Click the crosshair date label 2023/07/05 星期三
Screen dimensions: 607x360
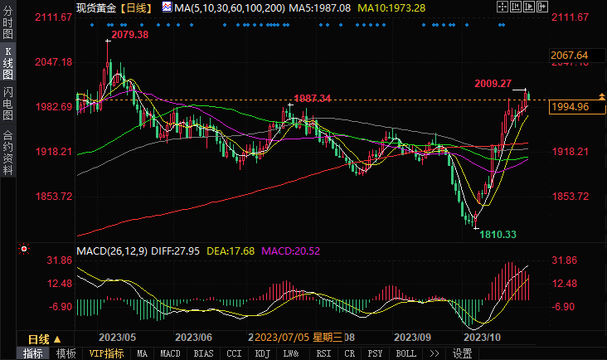[x=299, y=337]
